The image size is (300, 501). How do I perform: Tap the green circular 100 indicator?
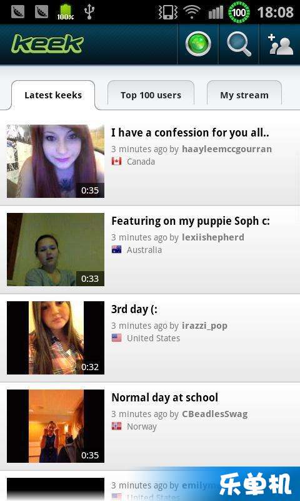pyautogui.click(x=239, y=13)
